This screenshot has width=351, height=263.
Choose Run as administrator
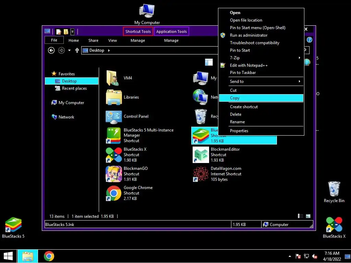261,35
